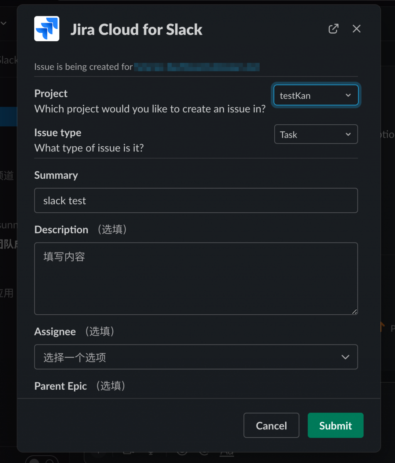Expand the Assignee dropdown
The image size is (395, 463).
[196, 357]
